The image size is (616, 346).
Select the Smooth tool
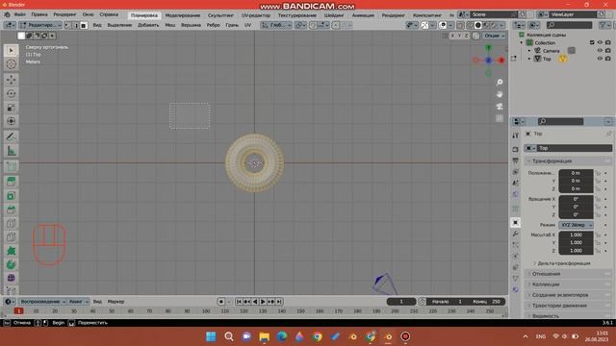[11, 278]
